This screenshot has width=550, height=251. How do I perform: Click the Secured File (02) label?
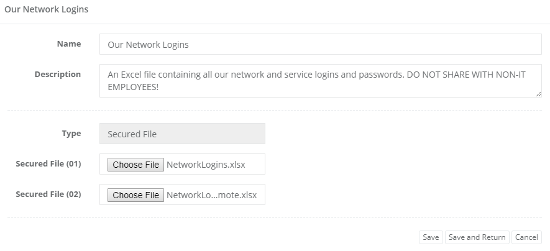[x=48, y=194]
